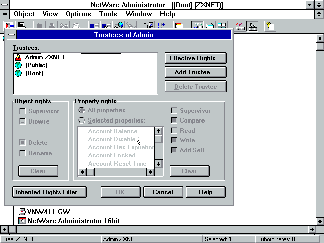324x243 pixels.
Task: Click Clear under Object rights
Action: click(x=38, y=171)
